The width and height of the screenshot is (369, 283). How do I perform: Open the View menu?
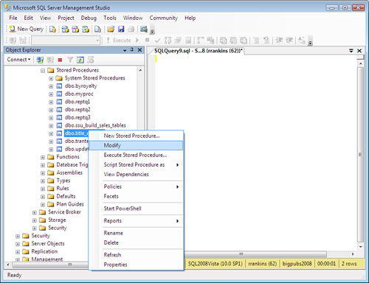(x=45, y=18)
